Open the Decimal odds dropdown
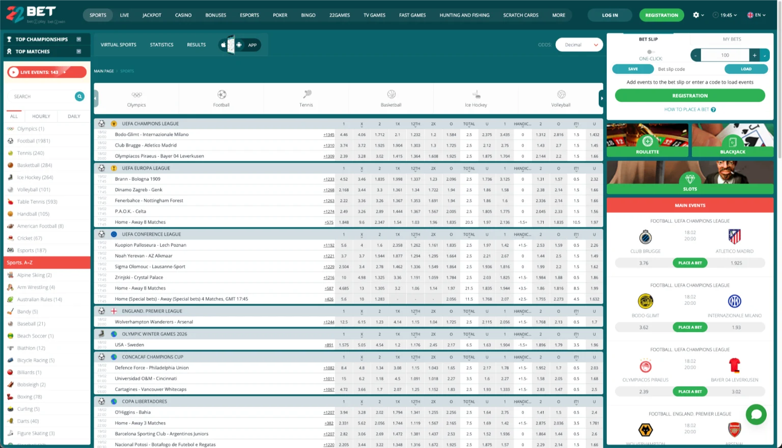The height and width of the screenshot is (448, 782). pos(579,45)
